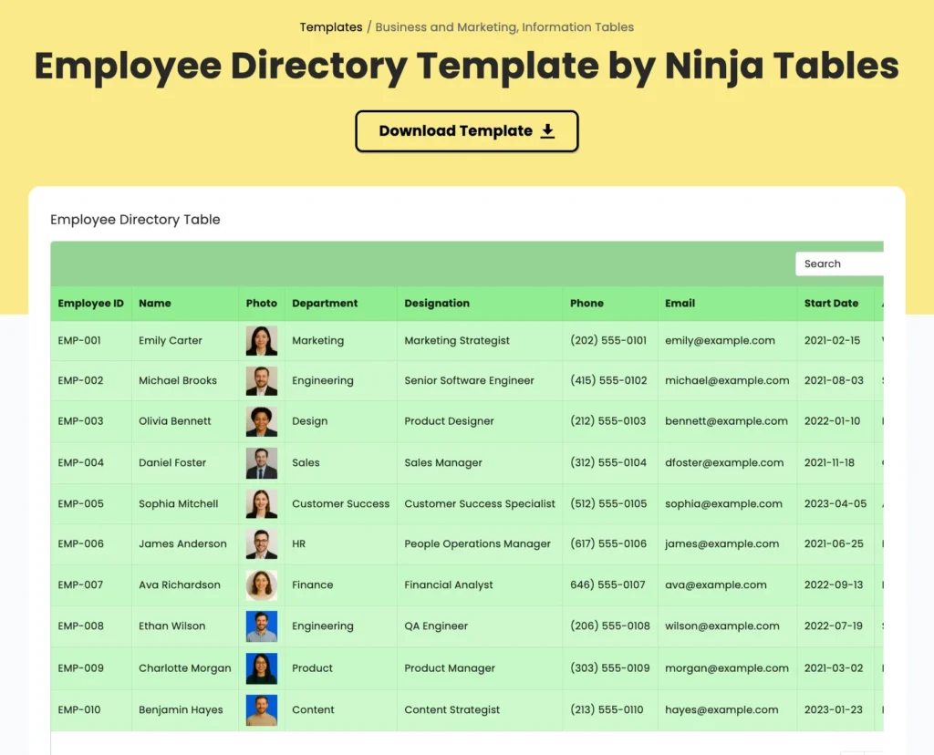
Task: Open Benjamin Hayes' photo thumbnail
Action: 262,709
